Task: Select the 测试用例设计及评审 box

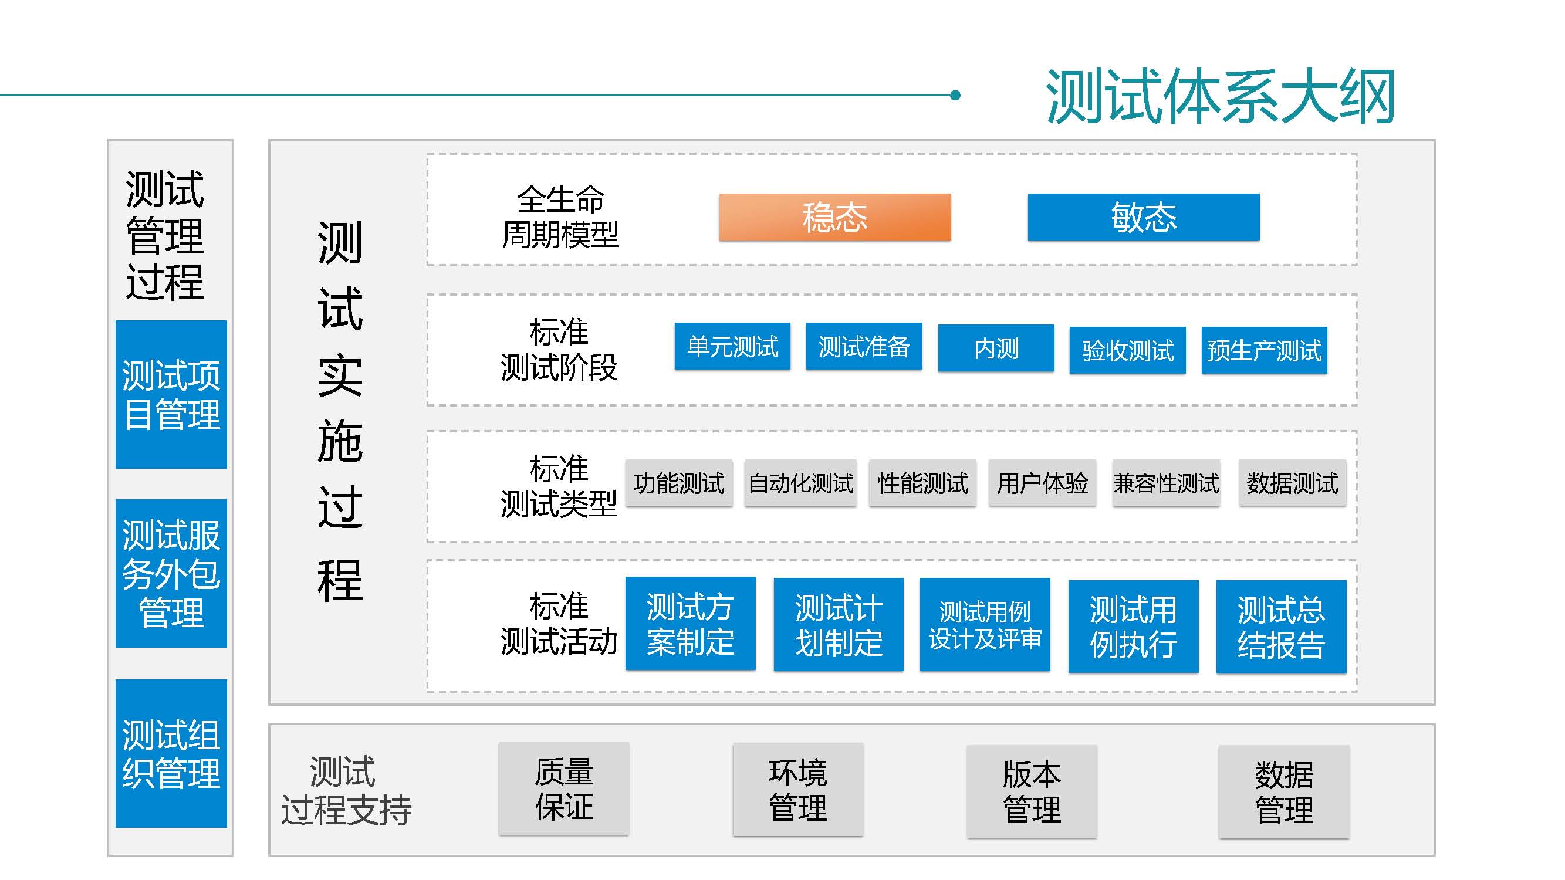Action: (984, 624)
